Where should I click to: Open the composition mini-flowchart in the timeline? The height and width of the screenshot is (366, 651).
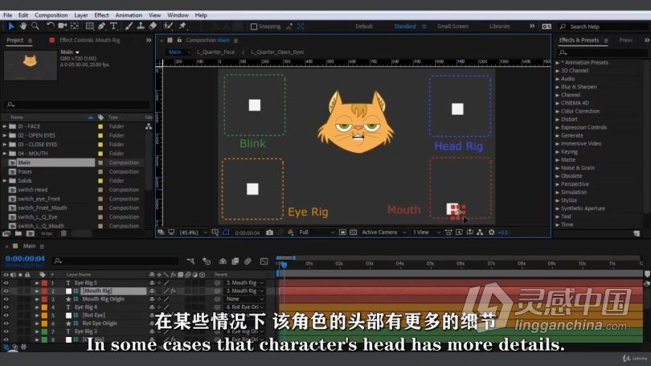190,261
